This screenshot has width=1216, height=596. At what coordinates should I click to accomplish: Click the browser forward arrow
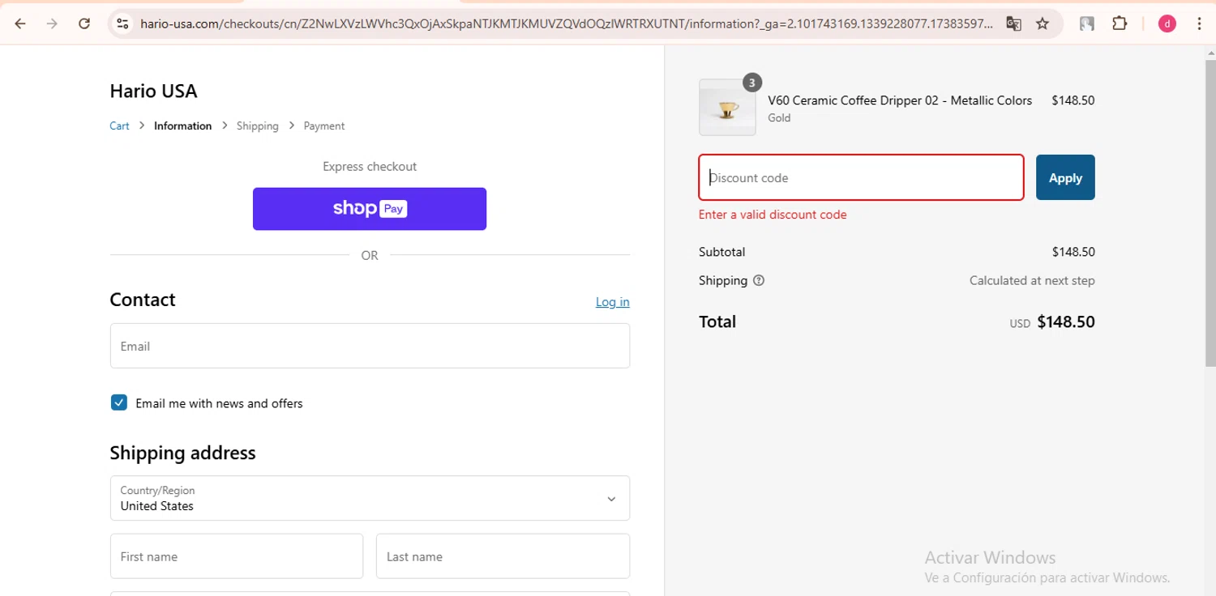(x=52, y=23)
